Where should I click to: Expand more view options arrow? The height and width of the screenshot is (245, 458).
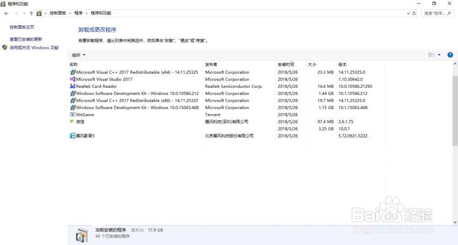439,55
